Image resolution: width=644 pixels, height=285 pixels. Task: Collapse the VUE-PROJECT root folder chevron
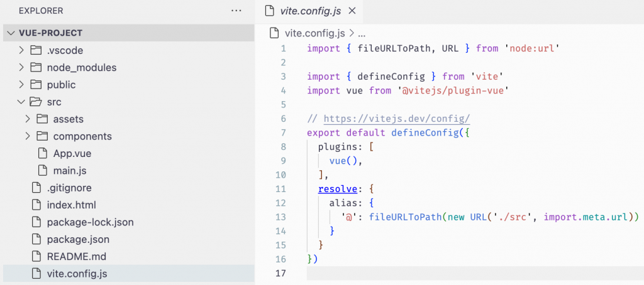click(11, 33)
